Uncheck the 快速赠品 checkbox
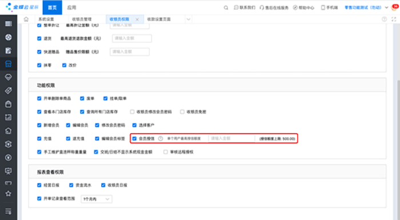 (x=39, y=52)
